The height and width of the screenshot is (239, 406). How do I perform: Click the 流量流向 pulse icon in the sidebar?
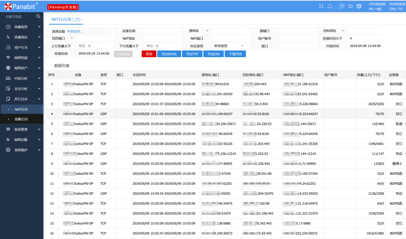tap(8, 37)
